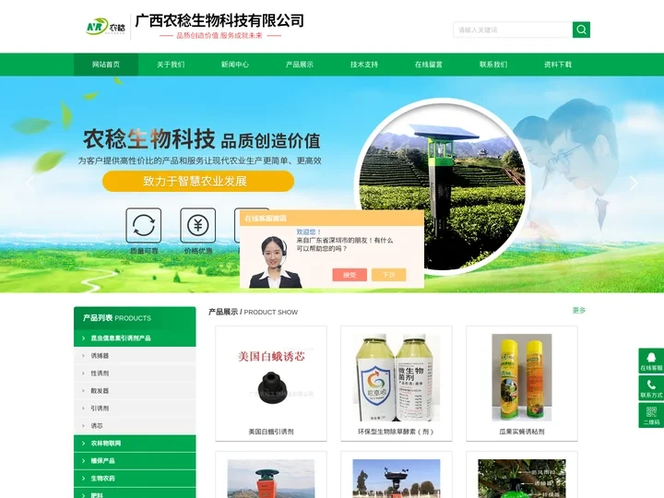664x498 pixels.
Task: Open weather station product thumbnail
Action: click(397, 479)
